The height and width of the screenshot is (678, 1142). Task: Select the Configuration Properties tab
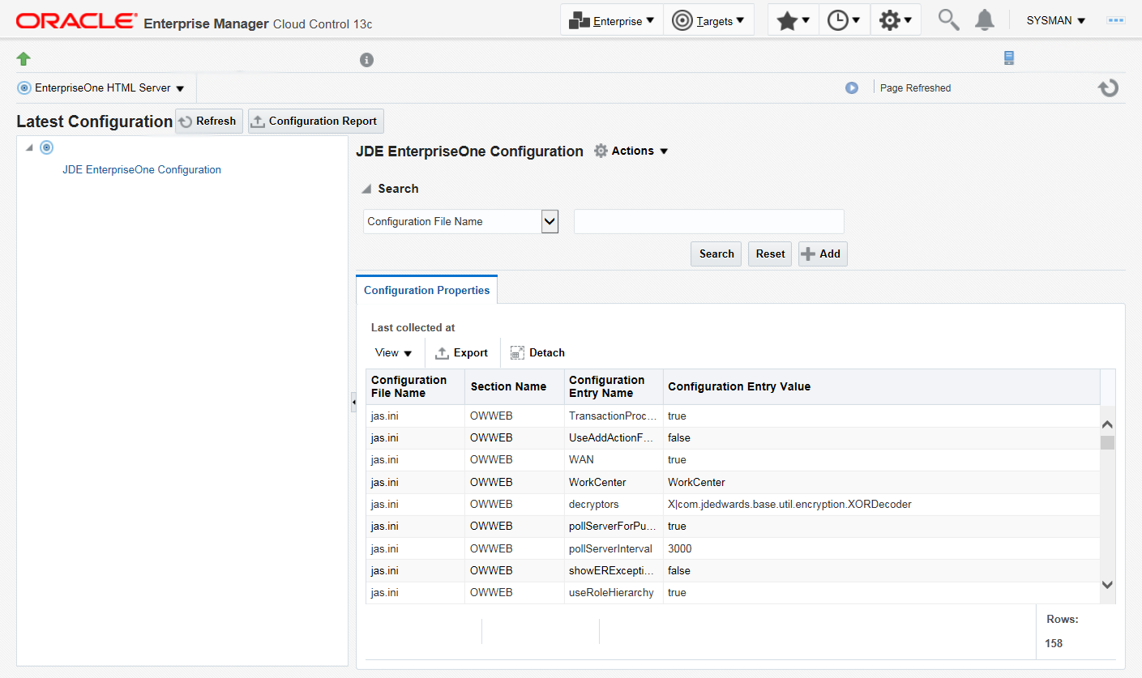click(x=427, y=290)
